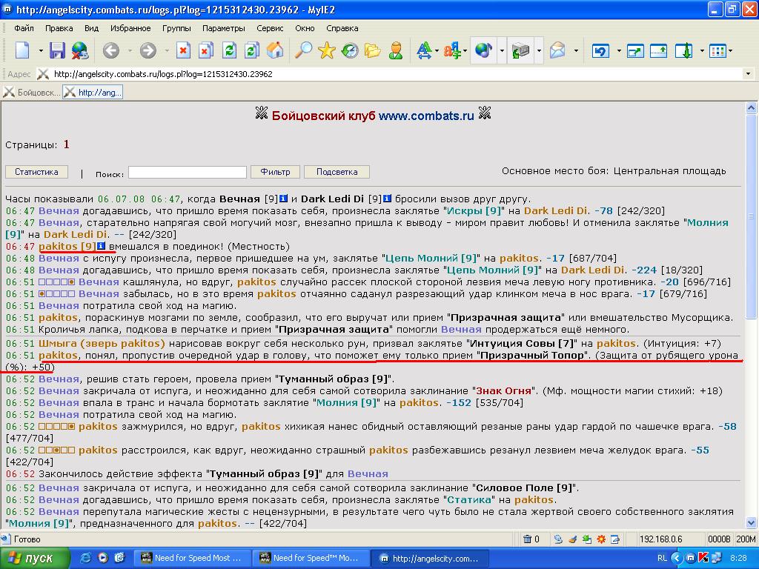Click the globe and music note toolbar icon
759x569 pixels.
[483, 50]
